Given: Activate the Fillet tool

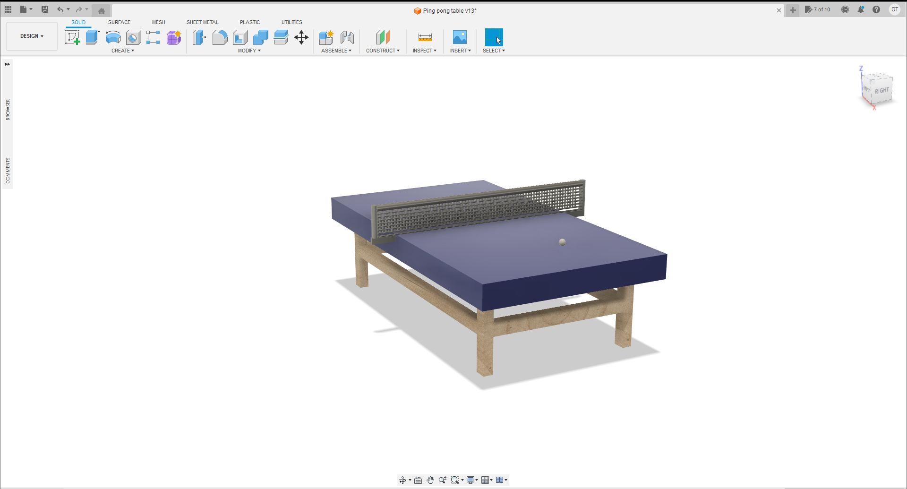Looking at the screenshot, I should 220,37.
